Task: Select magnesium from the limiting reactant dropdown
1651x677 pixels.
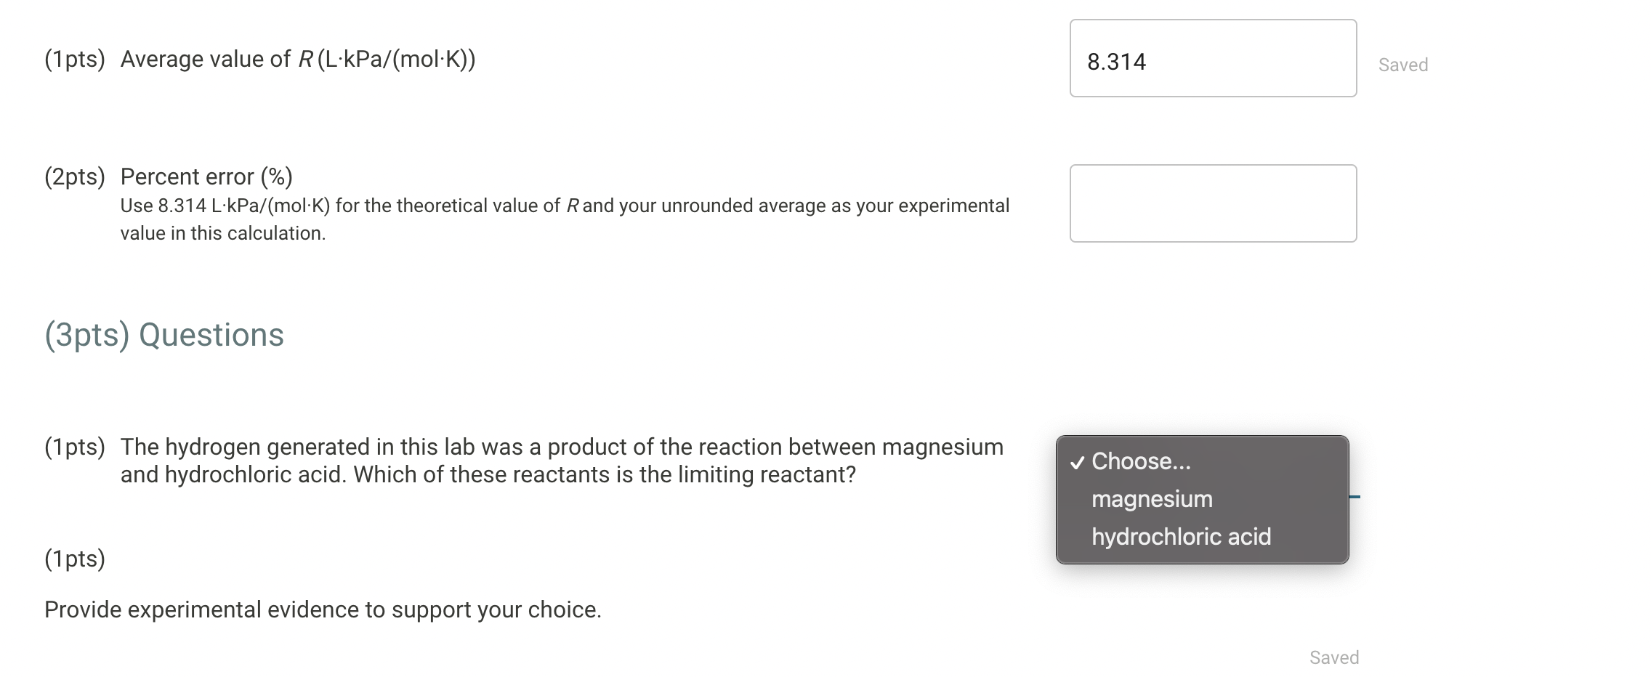Action: coord(1151,498)
